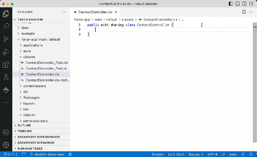
Task: Click the Apex language mode button
Action: [x=233, y=154]
